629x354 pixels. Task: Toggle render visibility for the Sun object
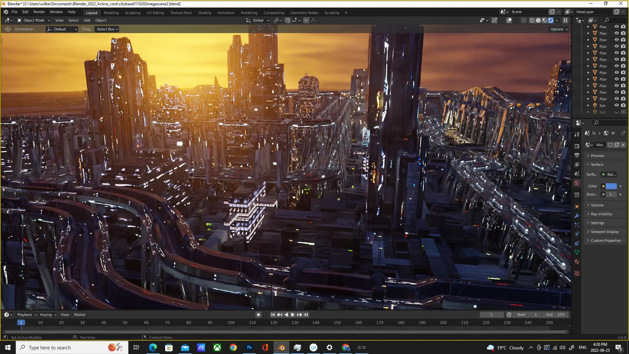pos(622,105)
